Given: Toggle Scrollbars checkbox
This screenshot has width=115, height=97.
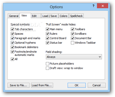Looking at the screenshot, I should click(x=72, y=34).
